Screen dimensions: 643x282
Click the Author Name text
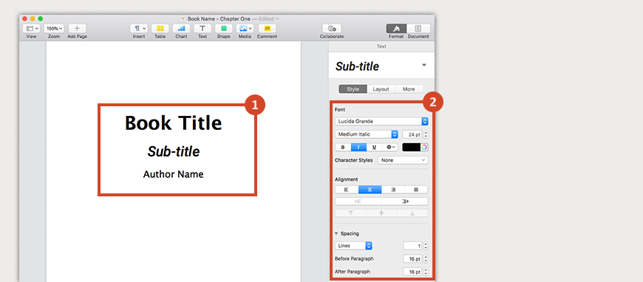173,174
